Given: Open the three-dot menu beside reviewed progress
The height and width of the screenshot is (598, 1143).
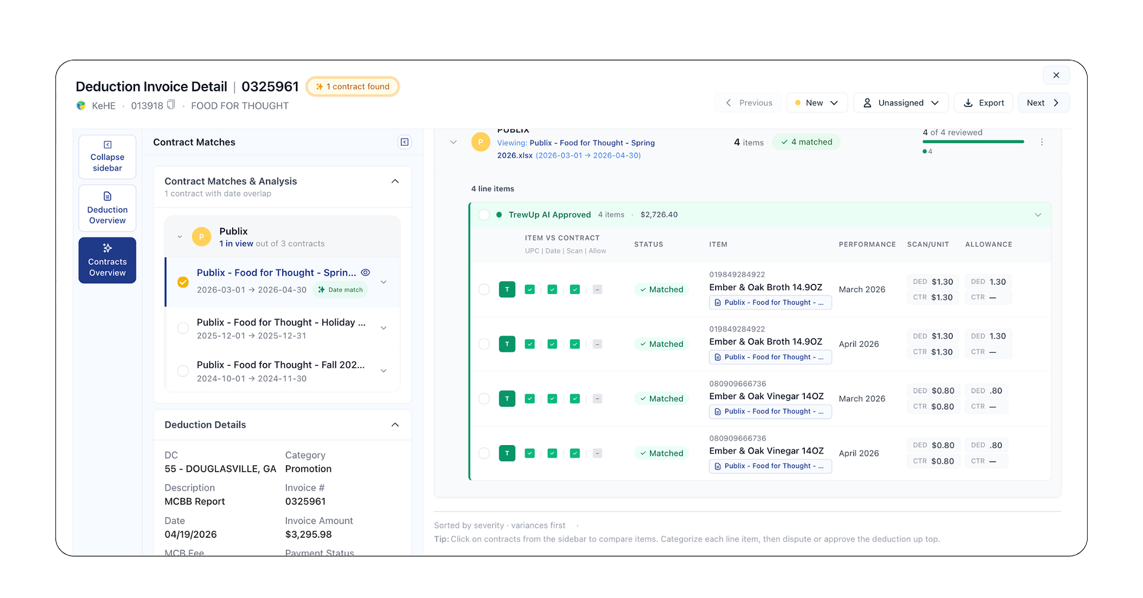Looking at the screenshot, I should [1042, 142].
